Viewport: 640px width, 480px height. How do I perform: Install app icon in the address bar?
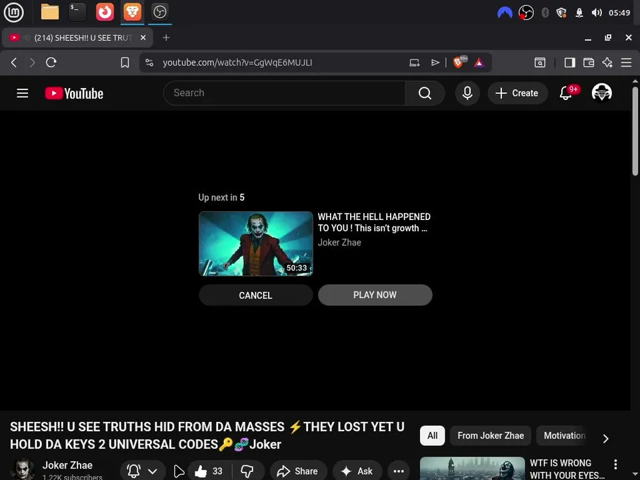pyautogui.click(x=414, y=63)
